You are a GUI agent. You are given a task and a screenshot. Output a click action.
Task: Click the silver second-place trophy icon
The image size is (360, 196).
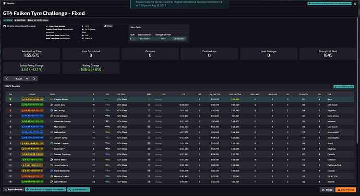[x=10, y=105]
